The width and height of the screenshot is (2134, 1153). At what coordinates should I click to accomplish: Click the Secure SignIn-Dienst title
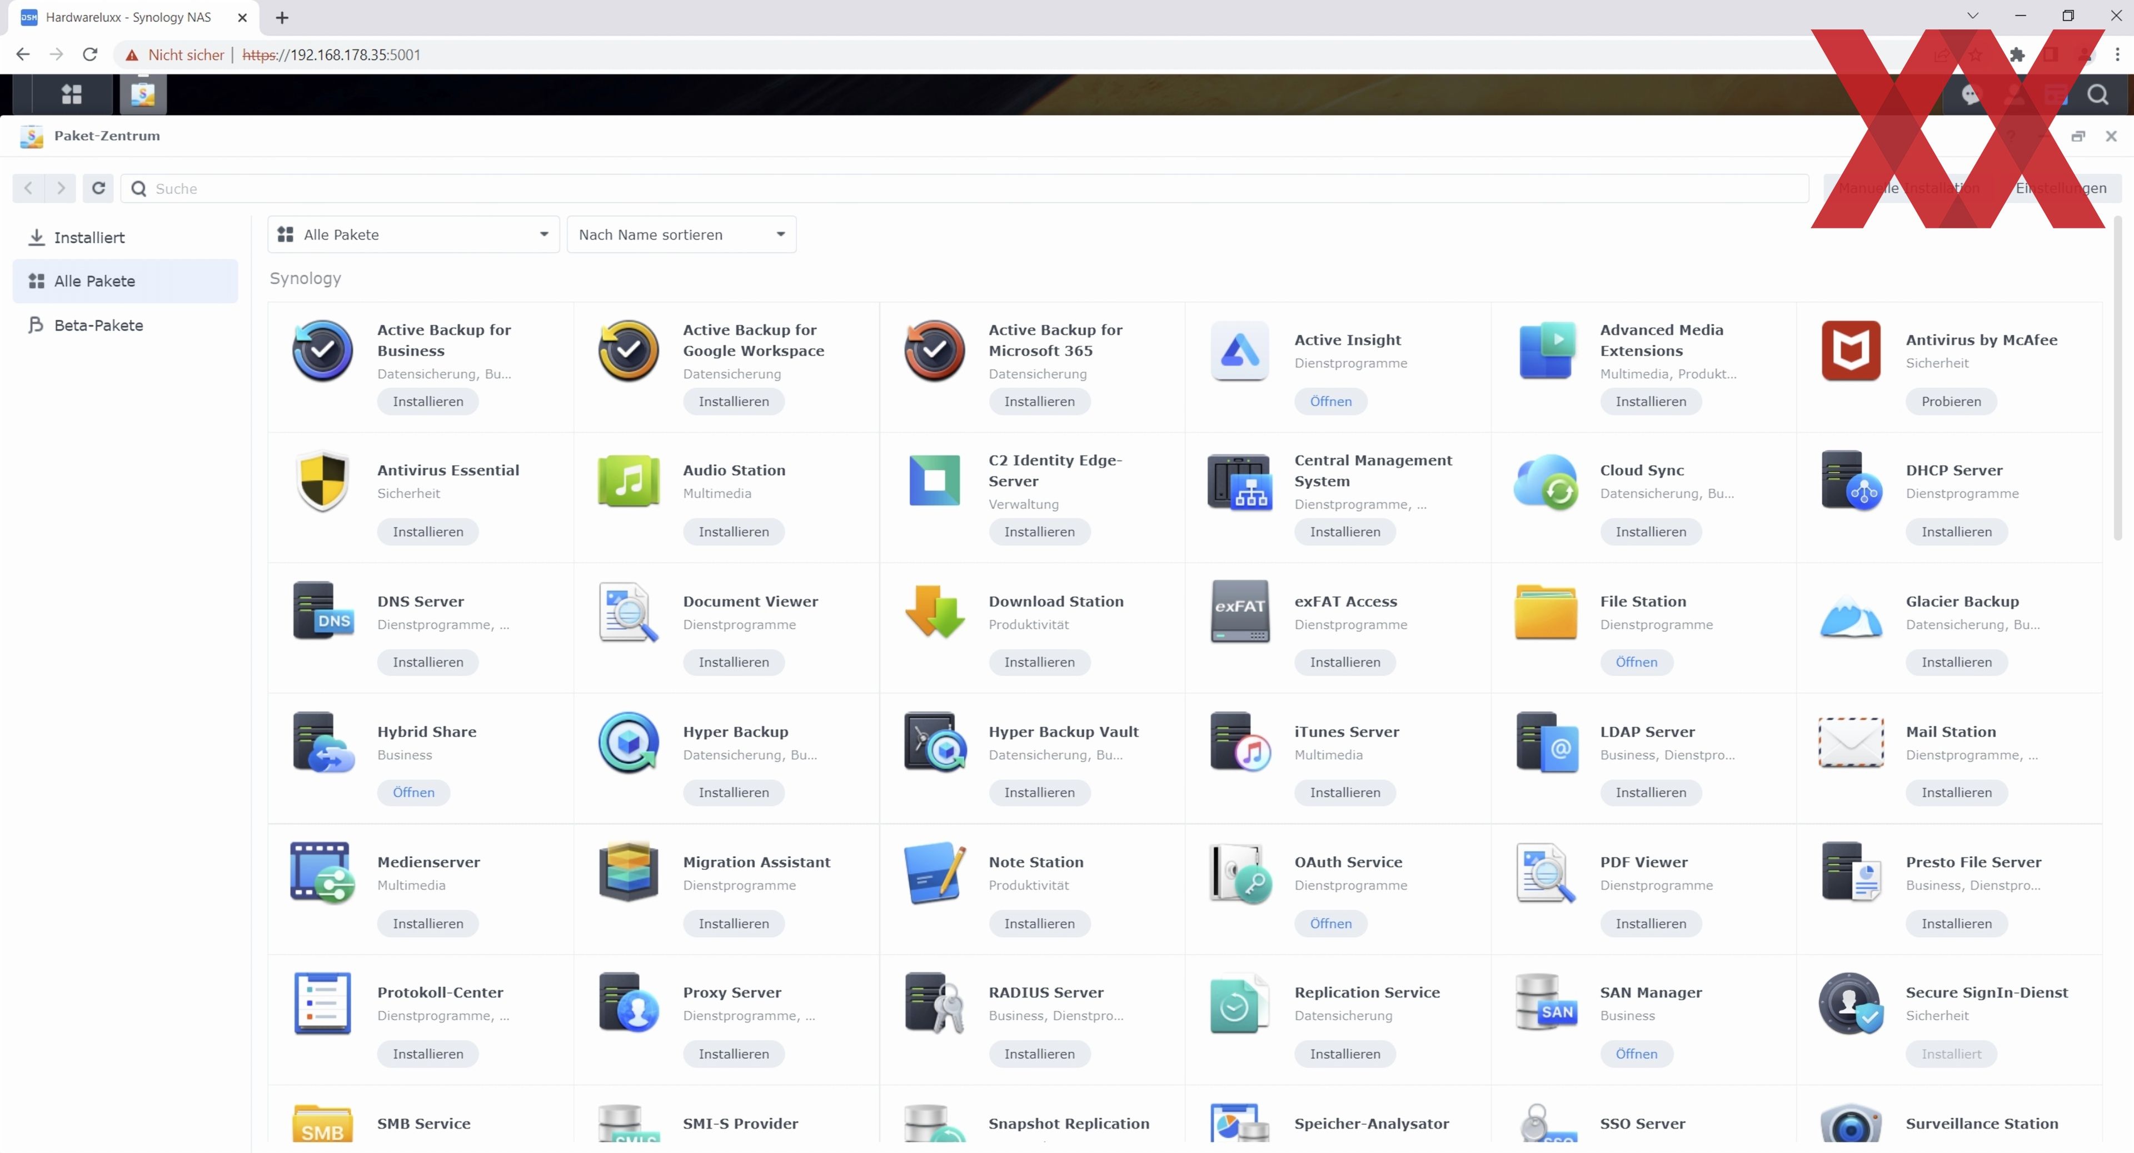coord(1987,992)
